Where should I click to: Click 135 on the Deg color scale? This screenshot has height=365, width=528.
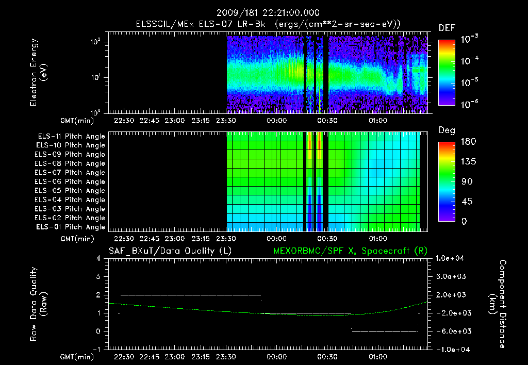tap(468, 161)
